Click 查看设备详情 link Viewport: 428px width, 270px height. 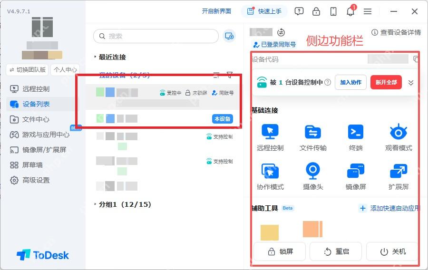tap(396, 32)
